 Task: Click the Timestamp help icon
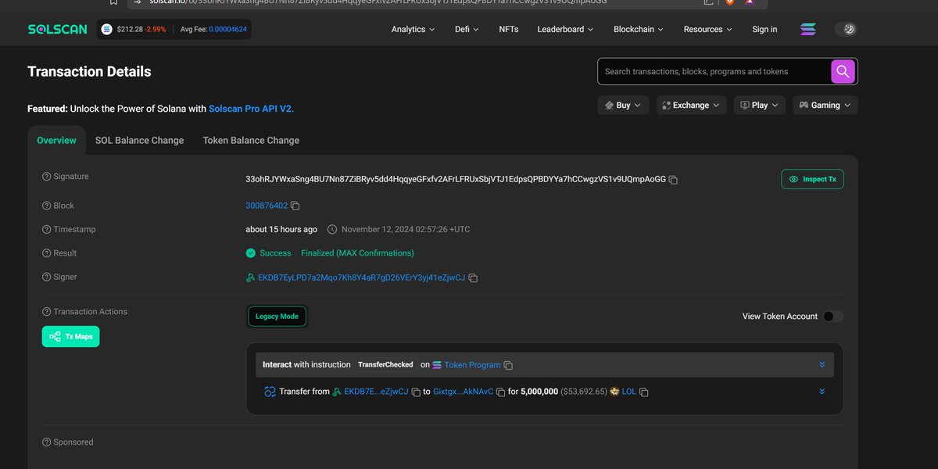point(46,230)
